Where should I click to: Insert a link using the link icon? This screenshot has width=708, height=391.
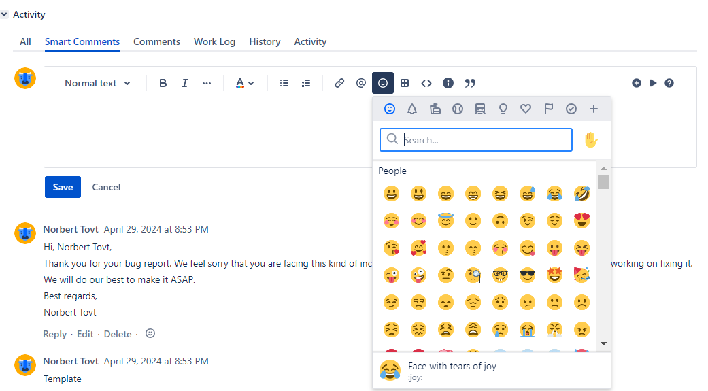[x=339, y=83]
